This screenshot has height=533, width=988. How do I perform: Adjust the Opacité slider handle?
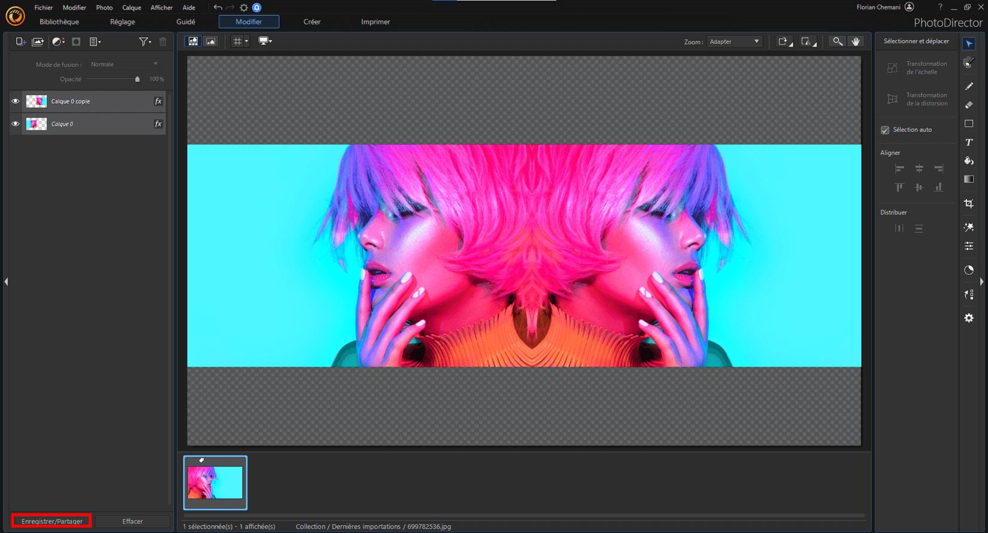137,79
